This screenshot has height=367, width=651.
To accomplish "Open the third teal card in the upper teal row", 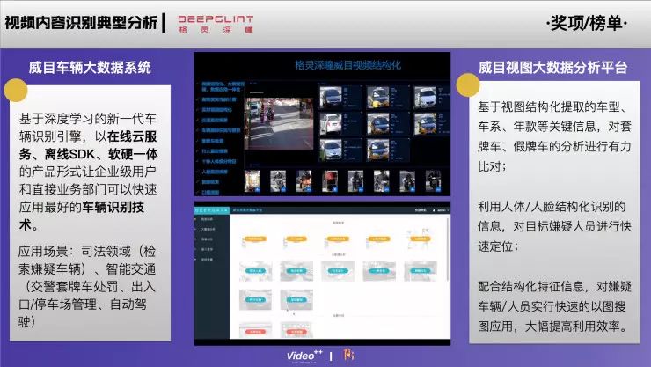I will click(x=338, y=271).
